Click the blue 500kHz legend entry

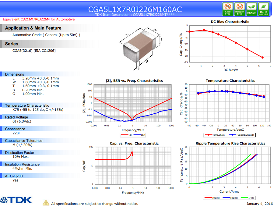tap(230, 198)
